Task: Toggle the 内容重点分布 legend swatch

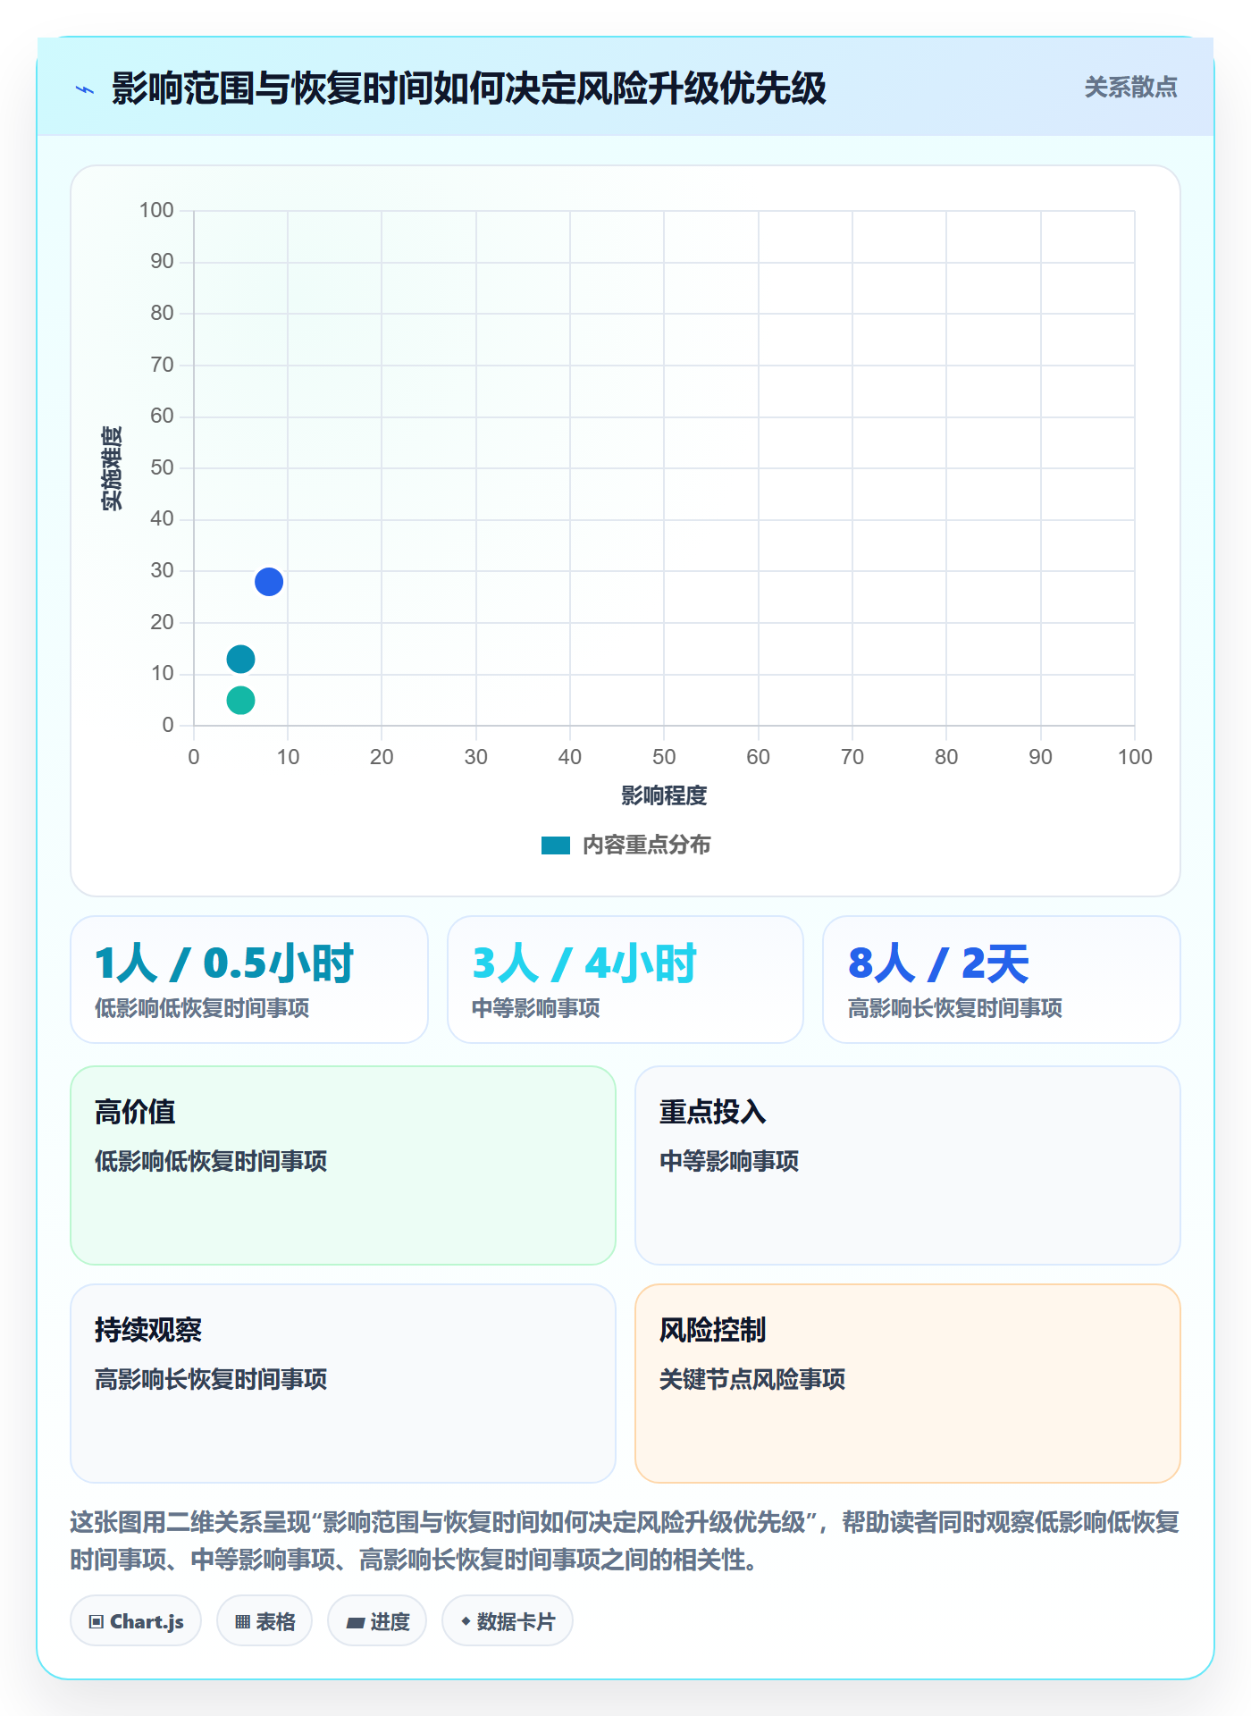Action: [x=556, y=845]
